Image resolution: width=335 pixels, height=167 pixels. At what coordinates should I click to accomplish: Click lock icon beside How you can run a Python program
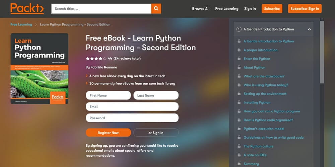239,111
